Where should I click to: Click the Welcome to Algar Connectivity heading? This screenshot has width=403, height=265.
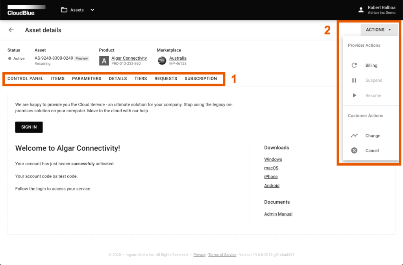[x=68, y=148]
